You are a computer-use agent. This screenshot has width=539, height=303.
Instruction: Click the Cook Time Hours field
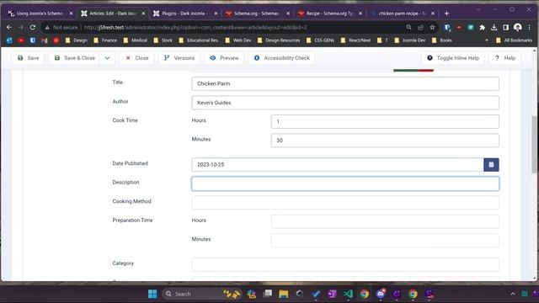[x=385, y=121]
